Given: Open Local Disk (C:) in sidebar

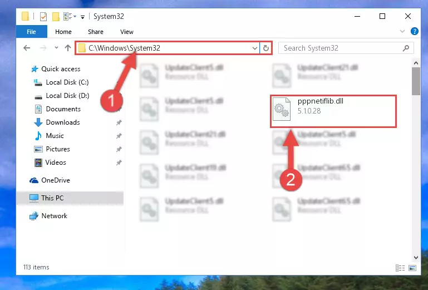Looking at the screenshot, I should coord(67,82).
